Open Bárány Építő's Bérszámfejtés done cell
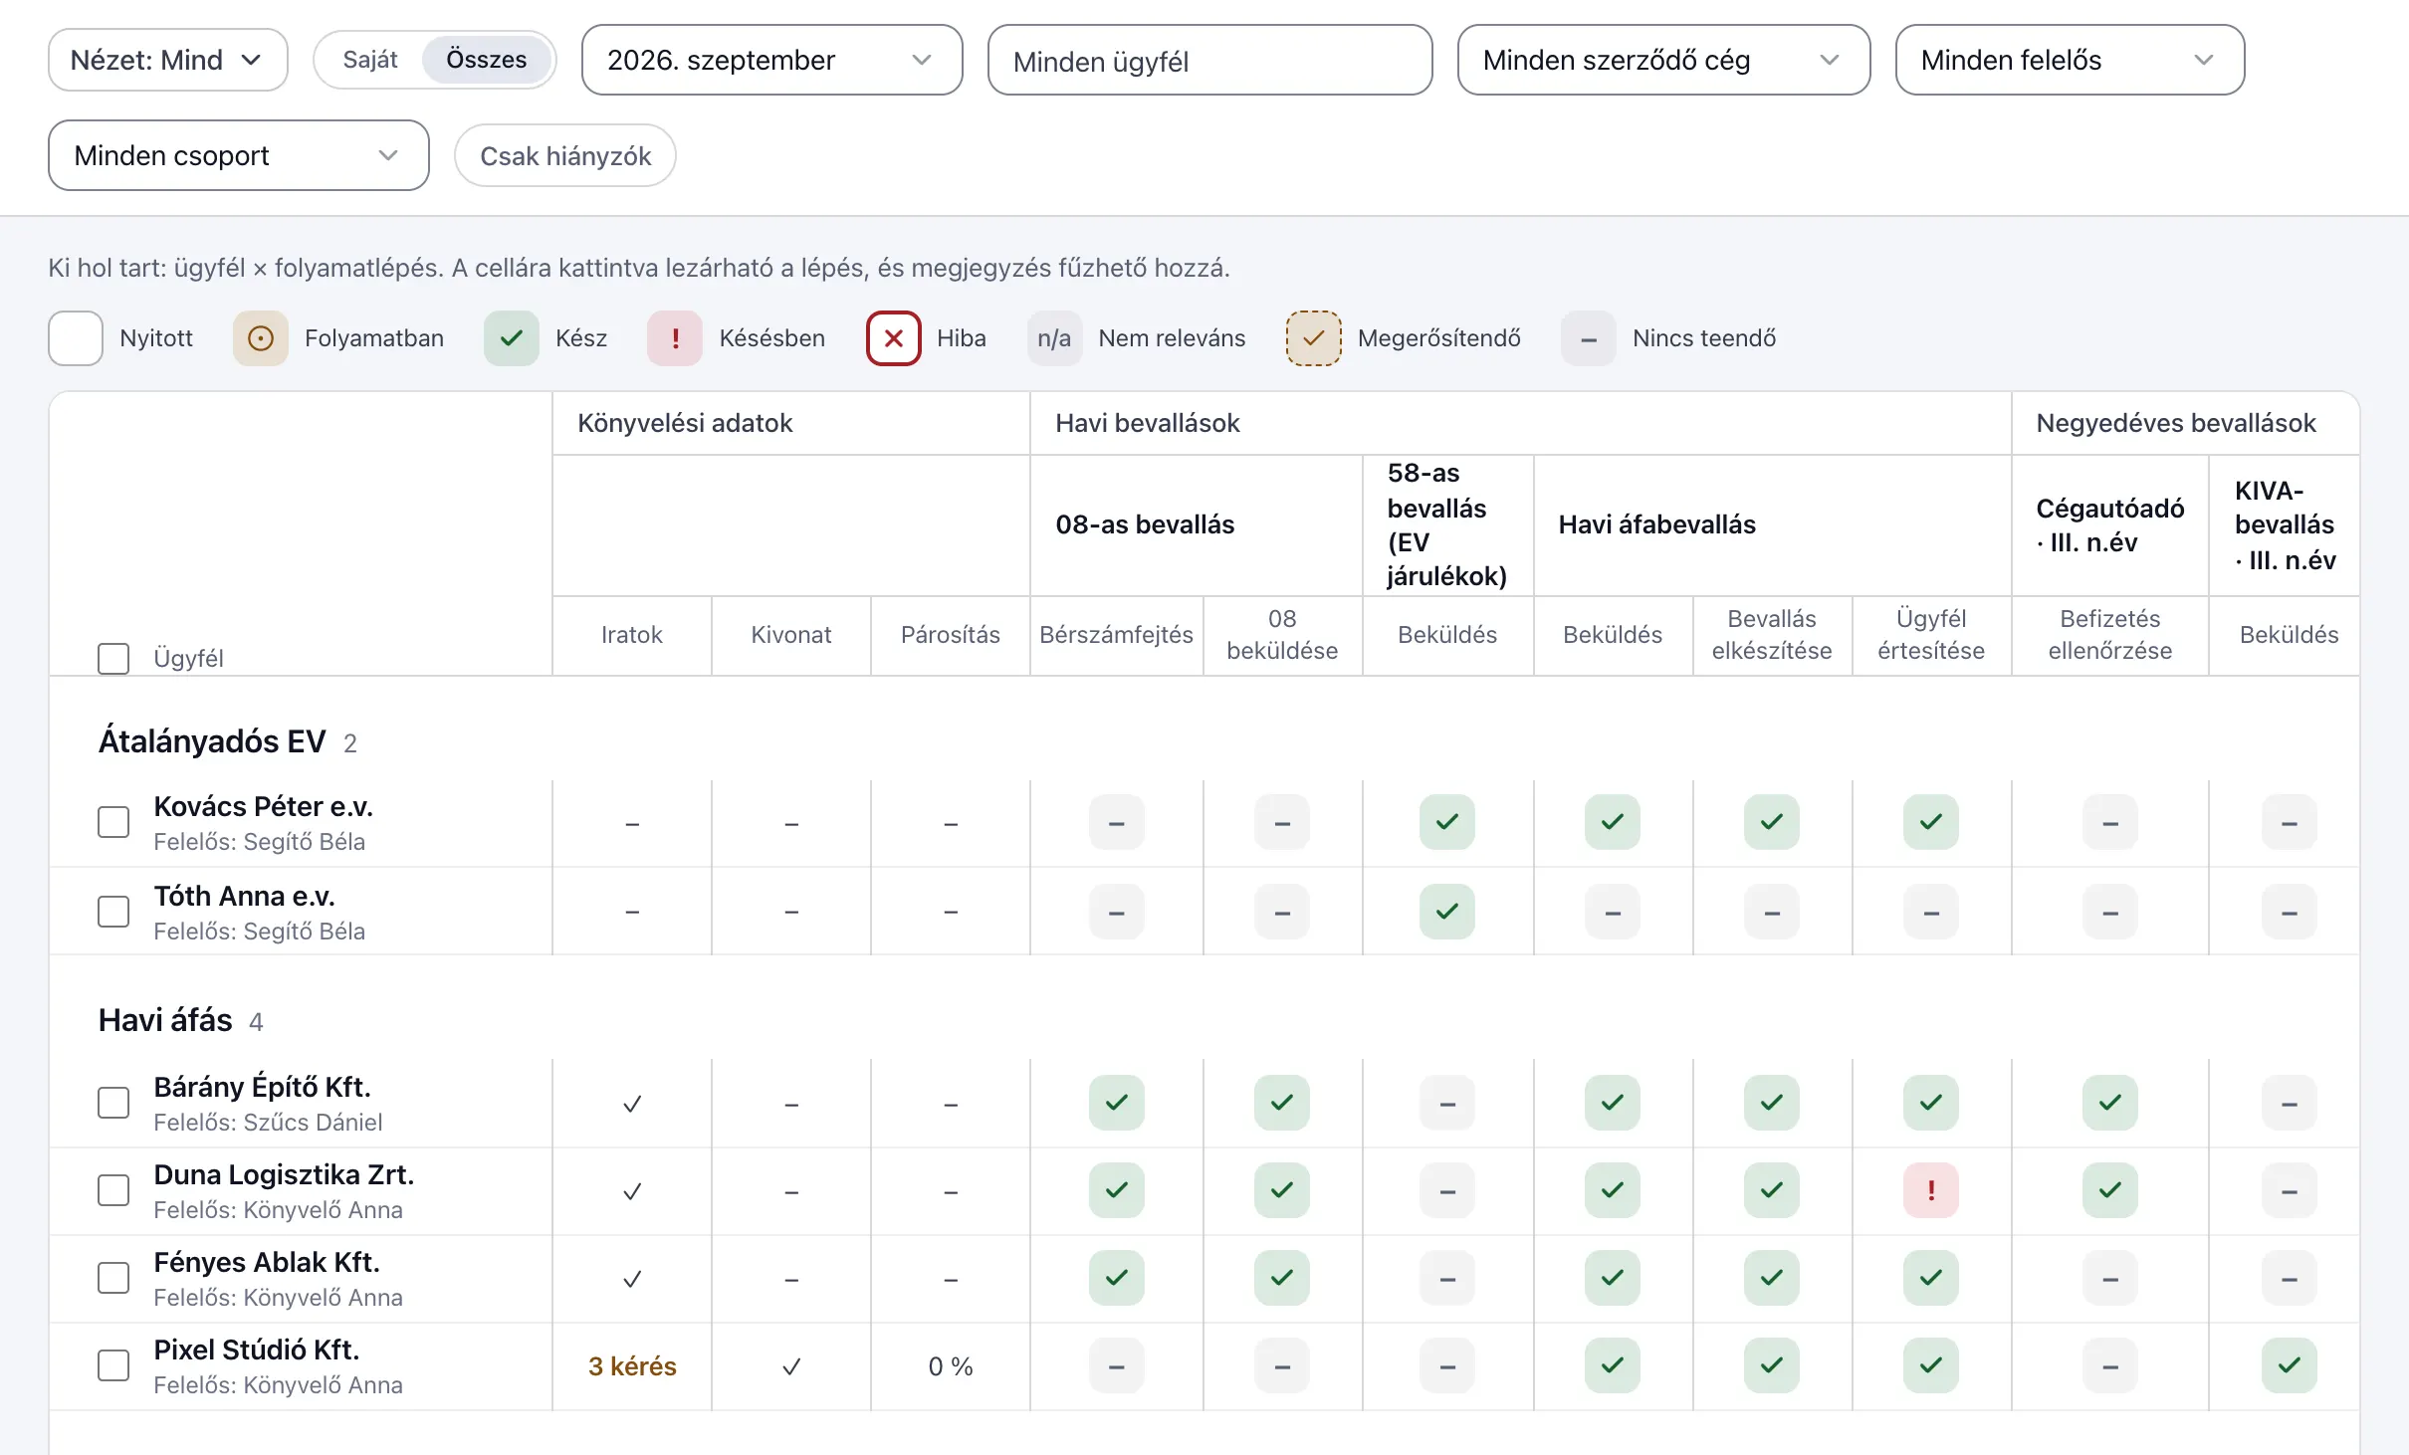This screenshot has height=1455, width=2409. pyautogui.click(x=1116, y=1103)
